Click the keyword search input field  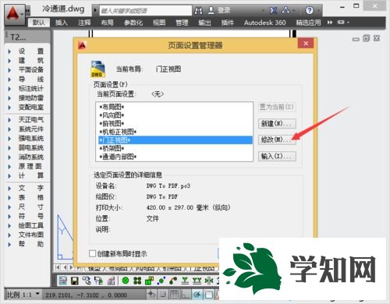pyautogui.click(x=146, y=11)
